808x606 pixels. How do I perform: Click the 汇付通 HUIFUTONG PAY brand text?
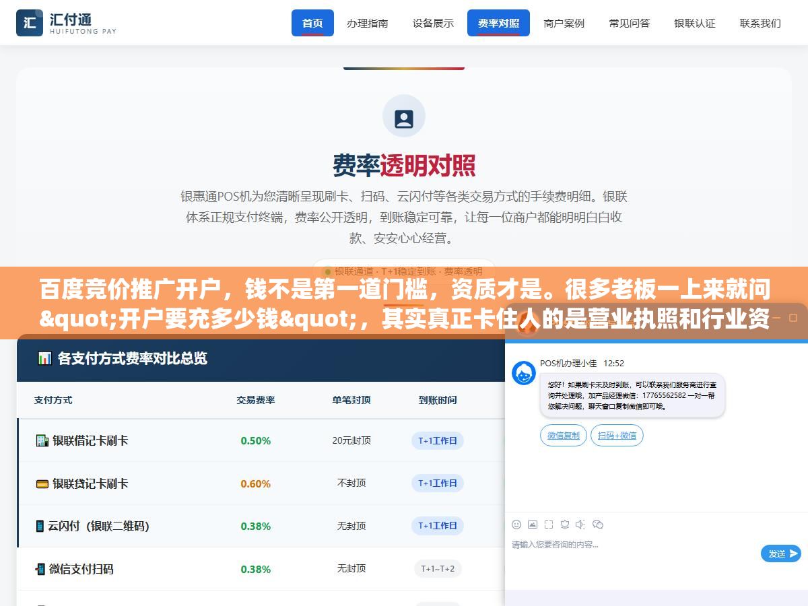pyautogui.click(x=83, y=23)
